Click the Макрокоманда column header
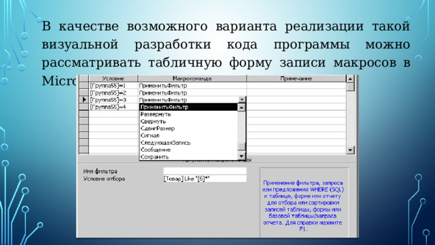 click(192, 79)
